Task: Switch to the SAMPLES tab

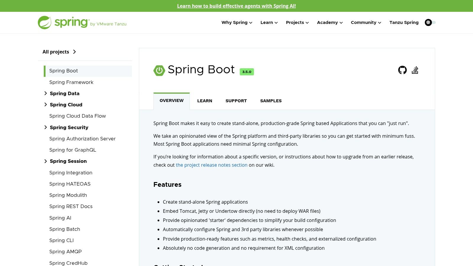Action: click(x=271, y=101)
